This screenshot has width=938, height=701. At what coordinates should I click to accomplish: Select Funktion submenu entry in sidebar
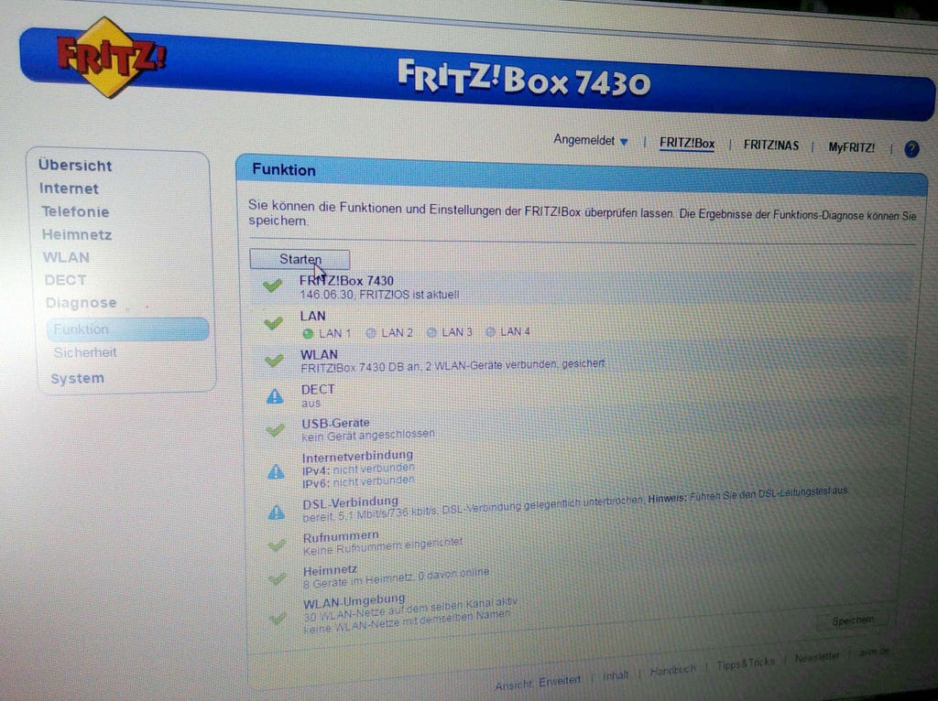(128, 329)
